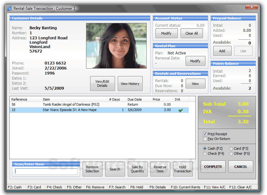267x195 pixels.
Task: Select Cash (F2) payment option
Action: 205,148
